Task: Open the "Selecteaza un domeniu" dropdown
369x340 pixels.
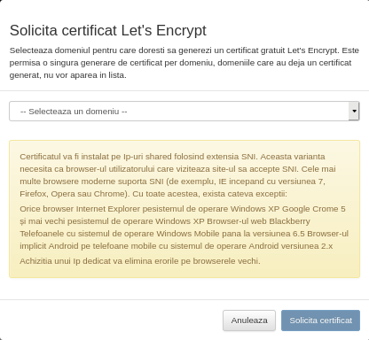Action: point(184,112)
